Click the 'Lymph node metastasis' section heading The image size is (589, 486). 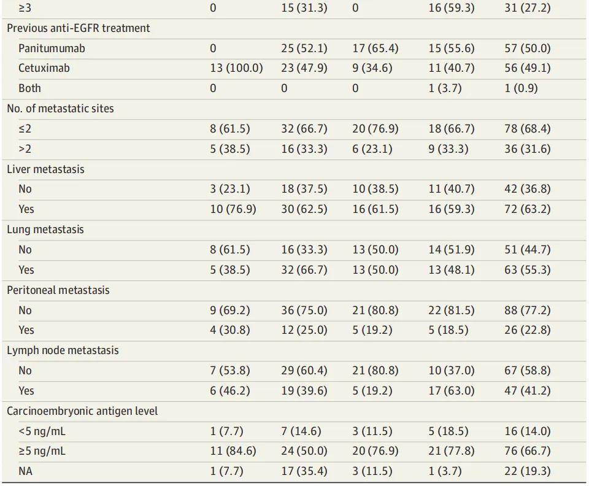pos(63,350)
